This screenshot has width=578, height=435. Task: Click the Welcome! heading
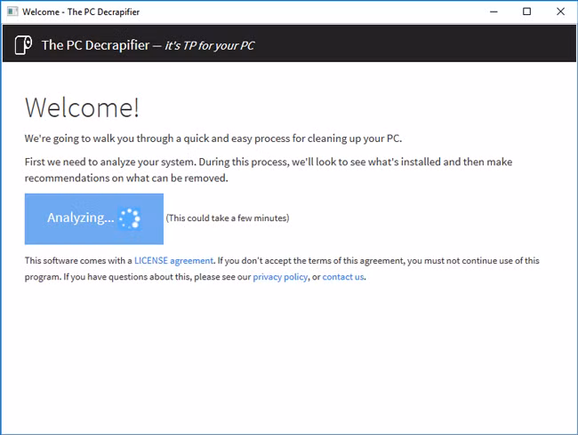pos(82,107)
